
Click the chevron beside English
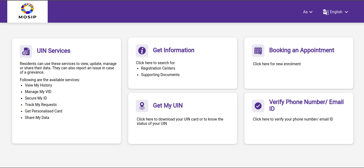(x=346, y=12)
